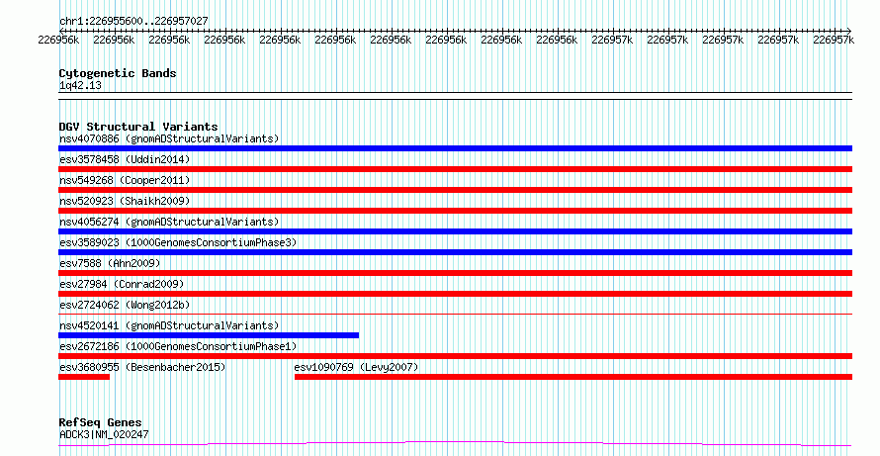The height and width of the screenshot is (456, 880).
Task: Click the blue bar under esv3589023
Action: (x=455, y=252)
